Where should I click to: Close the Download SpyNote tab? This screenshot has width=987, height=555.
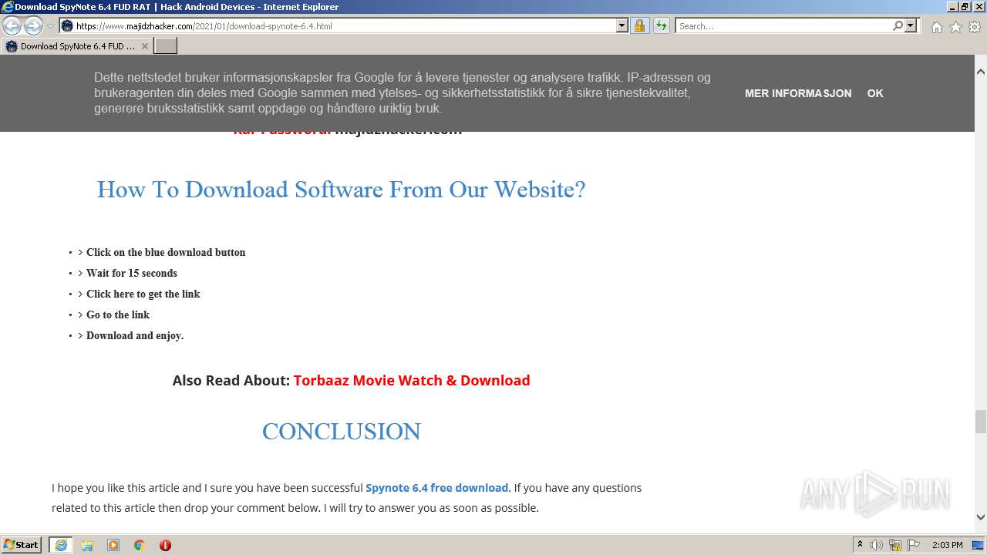click(144, 46)
